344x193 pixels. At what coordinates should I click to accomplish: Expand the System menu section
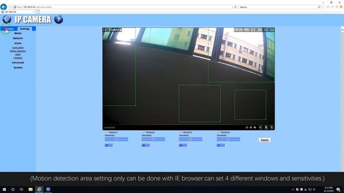18,68
